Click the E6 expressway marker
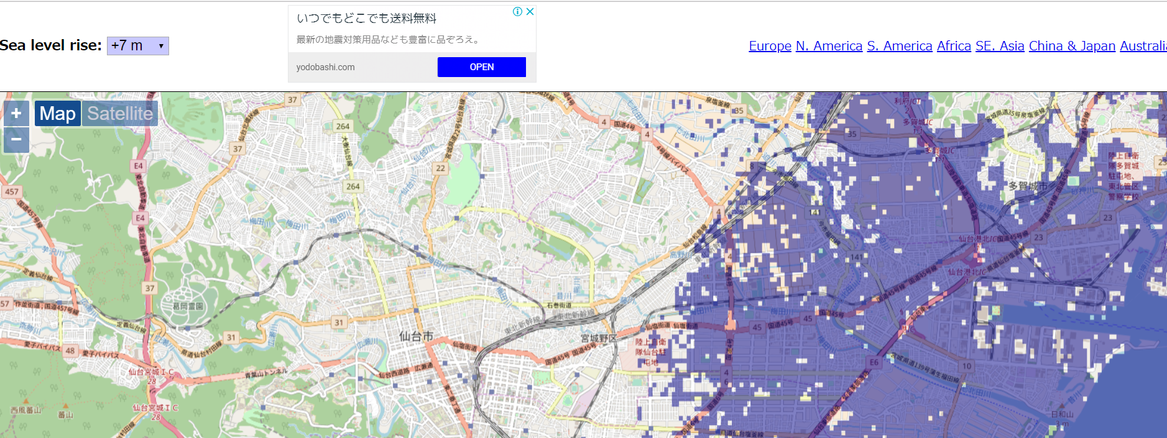 [874, 362]
